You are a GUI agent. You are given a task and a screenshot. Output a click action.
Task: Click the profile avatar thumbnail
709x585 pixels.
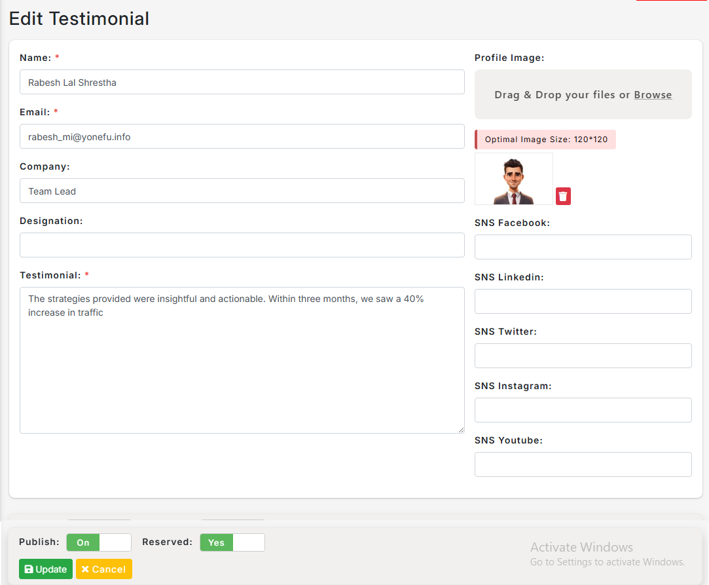(514, 179)
